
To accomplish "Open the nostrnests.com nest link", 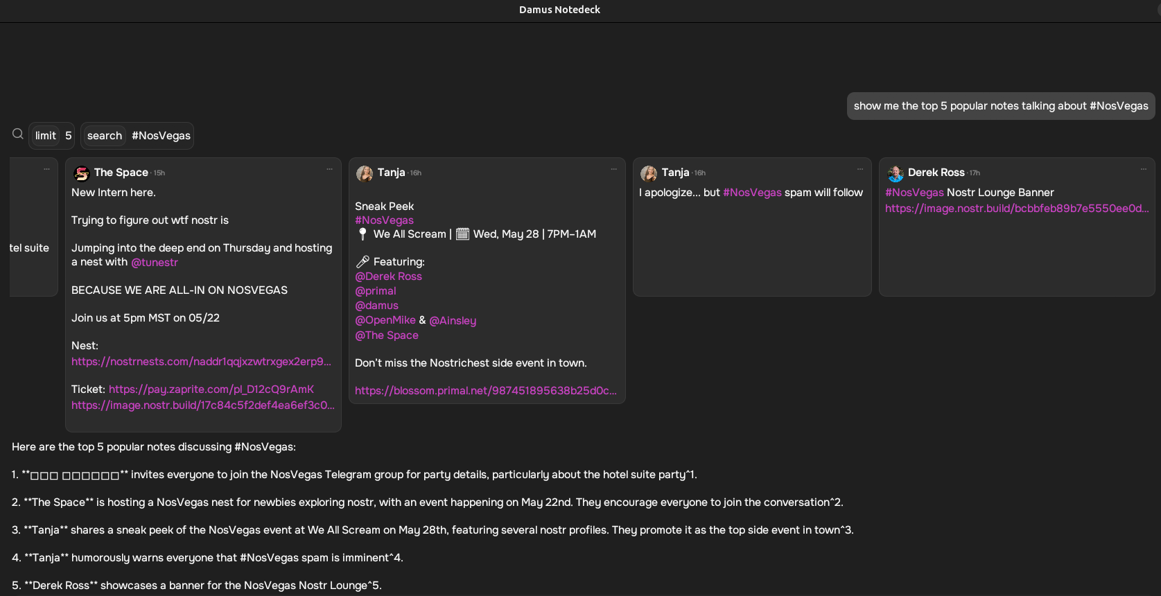I will 201,362.
